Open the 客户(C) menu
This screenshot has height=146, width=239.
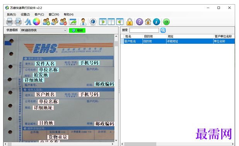click(x=39, y=14)
